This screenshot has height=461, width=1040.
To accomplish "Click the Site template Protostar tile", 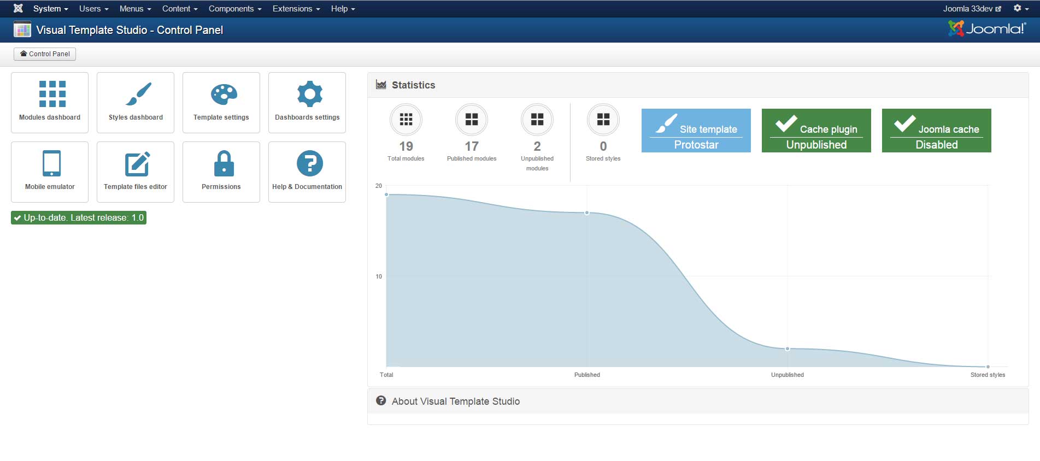I will 696,131.
